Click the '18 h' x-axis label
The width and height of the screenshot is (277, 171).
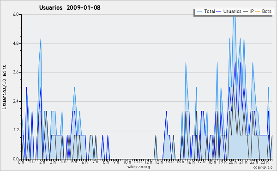[x=211, y=162]
